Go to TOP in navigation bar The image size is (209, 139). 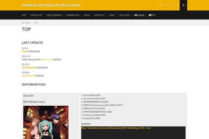click(x=24, y=15)
